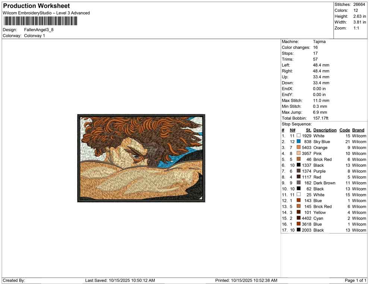The height and width of the screenshot is (284, 369).
Task: Click the 'Production Worksheet' title
Action: coord(37,6)
